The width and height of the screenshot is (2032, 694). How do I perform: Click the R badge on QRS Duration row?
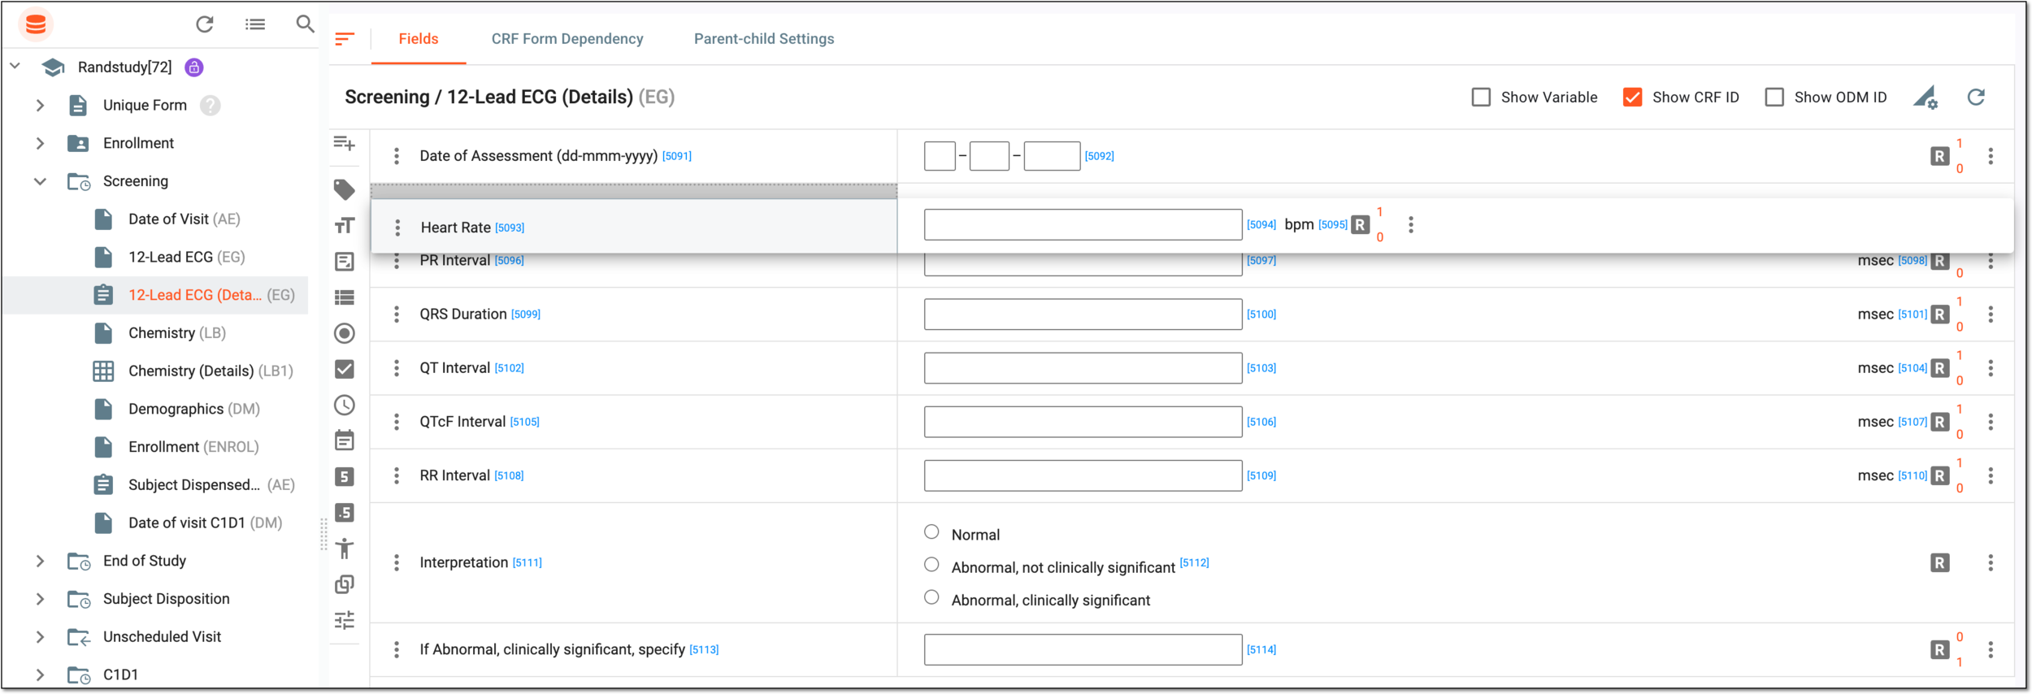pos(1940,314)
